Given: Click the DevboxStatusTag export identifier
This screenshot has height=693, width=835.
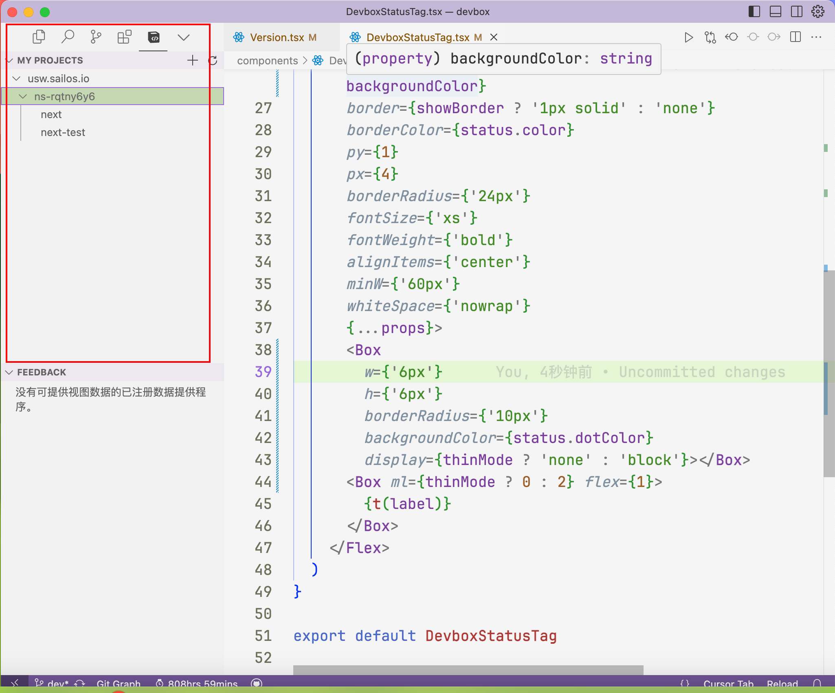Looking at the screenshot, I should click(491, 636).
